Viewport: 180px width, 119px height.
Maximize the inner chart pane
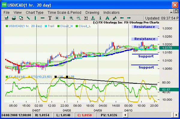pos(176,11)
